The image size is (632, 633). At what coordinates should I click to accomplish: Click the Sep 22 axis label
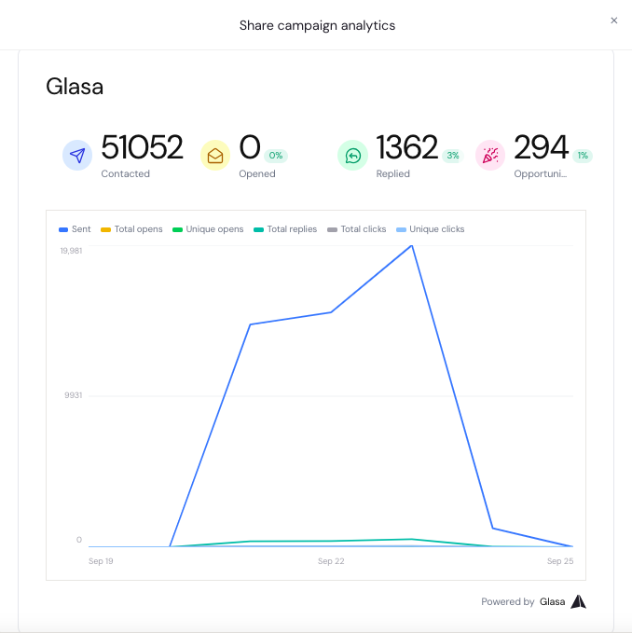[x=331, y=561]
